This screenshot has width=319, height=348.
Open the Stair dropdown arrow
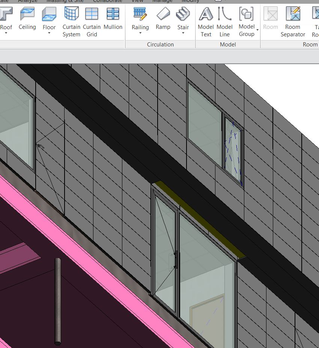click(x=183, y=33)
